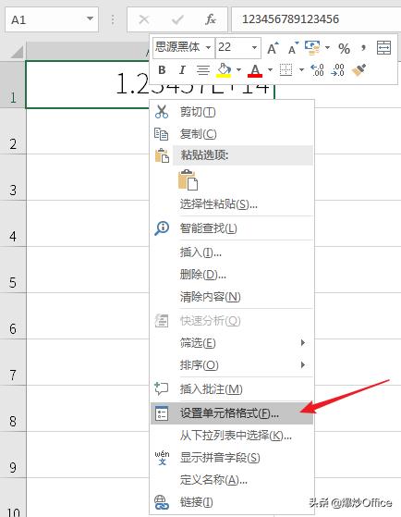Viewport: 401px width, 517px height.
Task: Open borders dropdown arrow
Action: (301, 70)
